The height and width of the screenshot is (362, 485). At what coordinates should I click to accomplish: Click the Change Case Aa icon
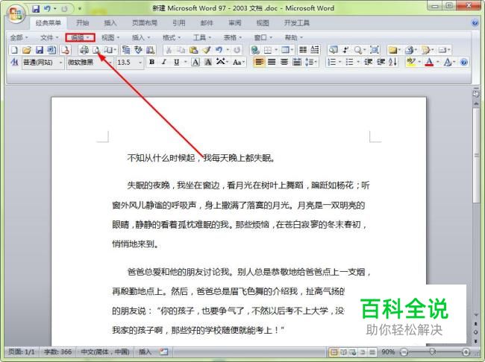237,63
